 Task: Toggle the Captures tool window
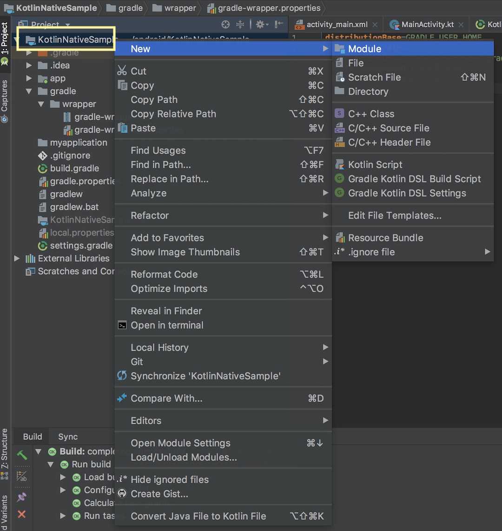click(x=4, y=101)
